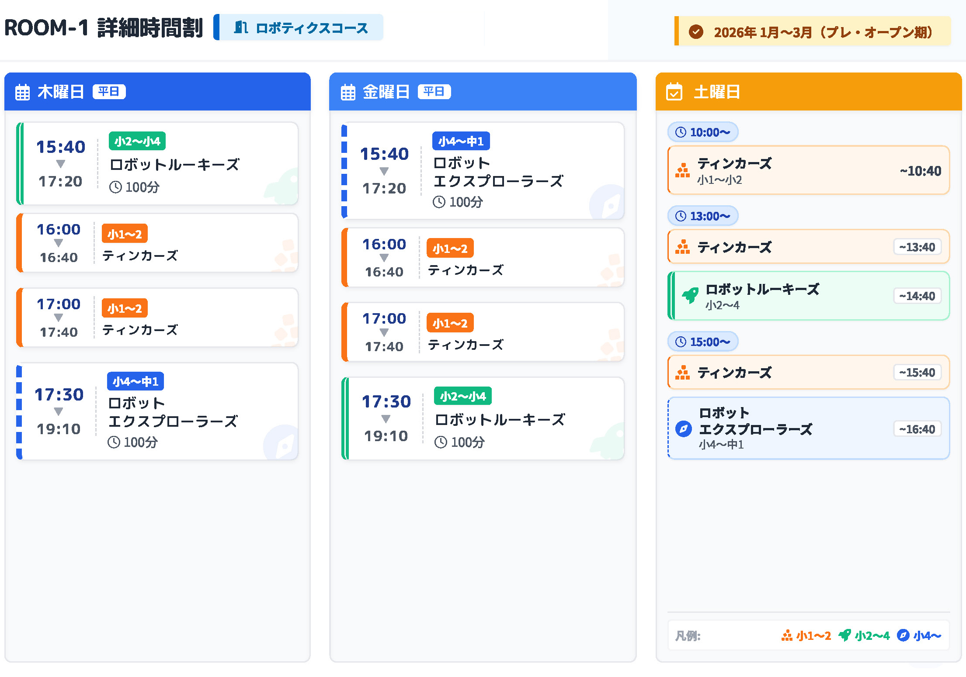Click the clock icon in the 13:00〜 pill
This screenshot has height=677, width=966.
click(681, 216)
